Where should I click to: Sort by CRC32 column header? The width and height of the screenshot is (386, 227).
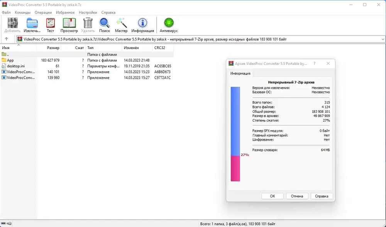(x=163, y=48)
